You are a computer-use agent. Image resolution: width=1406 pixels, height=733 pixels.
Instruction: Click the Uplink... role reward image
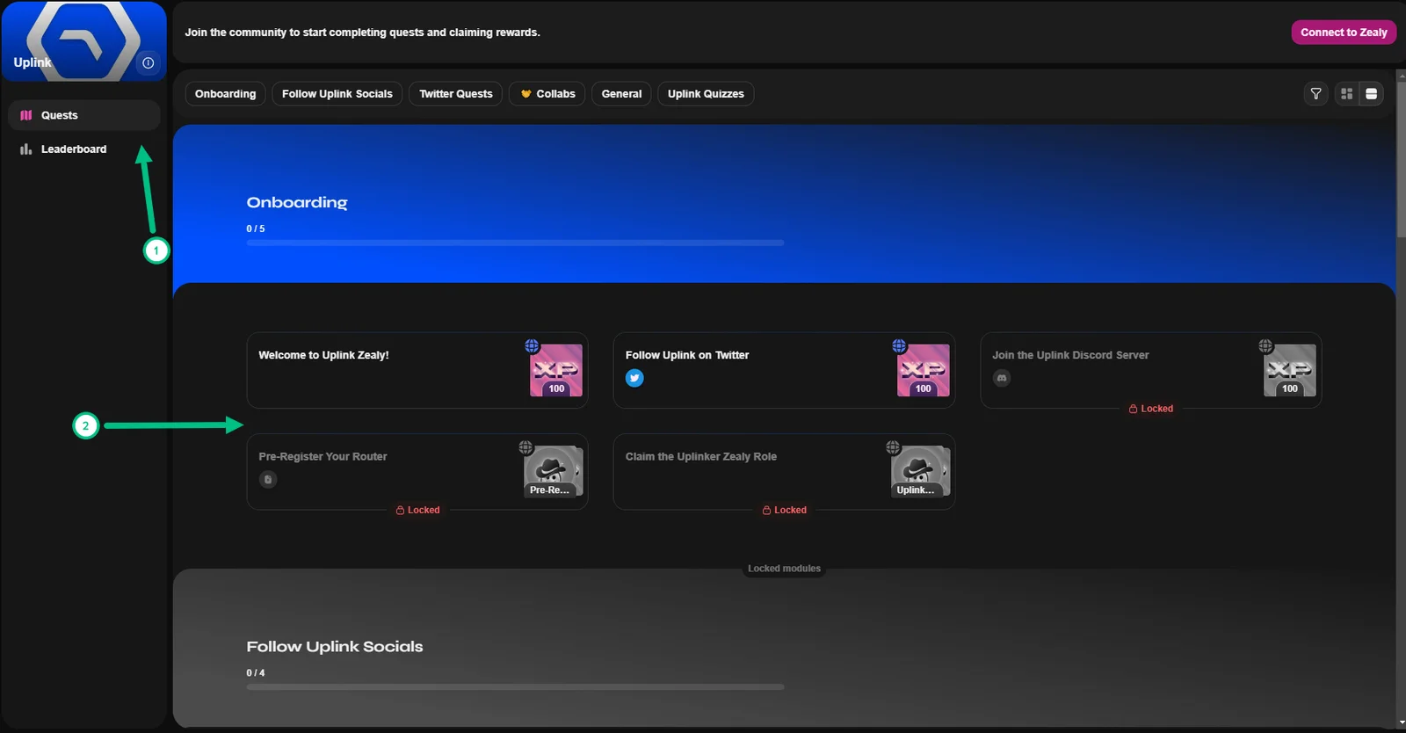920,471
